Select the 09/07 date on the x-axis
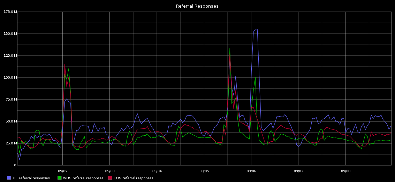The image size is (395, 182). [298, 171]
